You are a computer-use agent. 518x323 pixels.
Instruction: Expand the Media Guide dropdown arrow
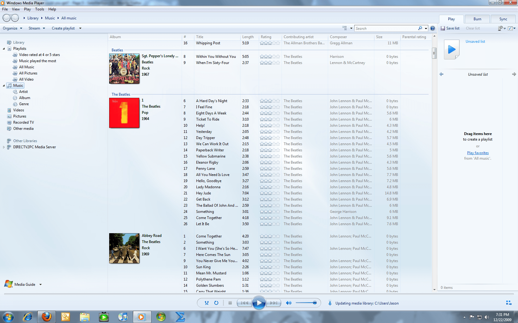(40, 285)
